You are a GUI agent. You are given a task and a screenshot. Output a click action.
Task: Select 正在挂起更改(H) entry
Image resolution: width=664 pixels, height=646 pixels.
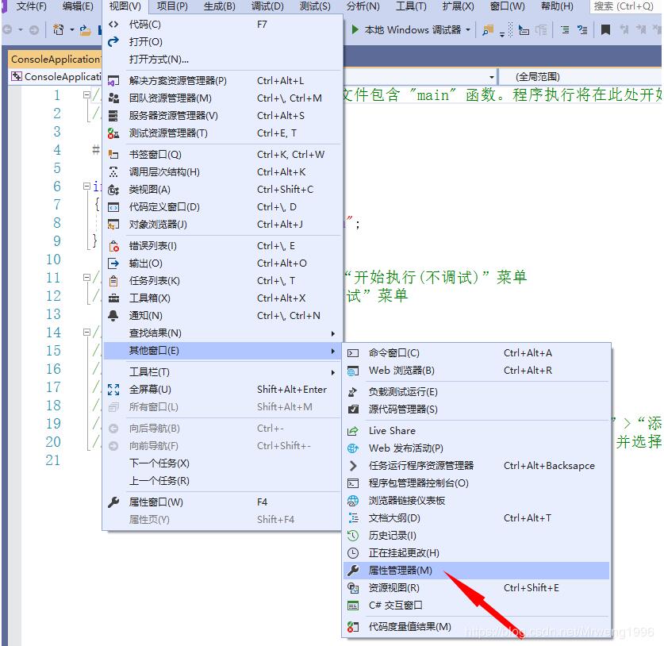click(x=477, y=553)
